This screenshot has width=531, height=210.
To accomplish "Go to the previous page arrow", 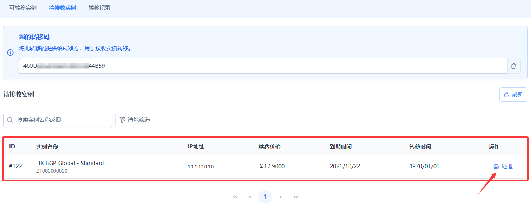I will point(250,197).
